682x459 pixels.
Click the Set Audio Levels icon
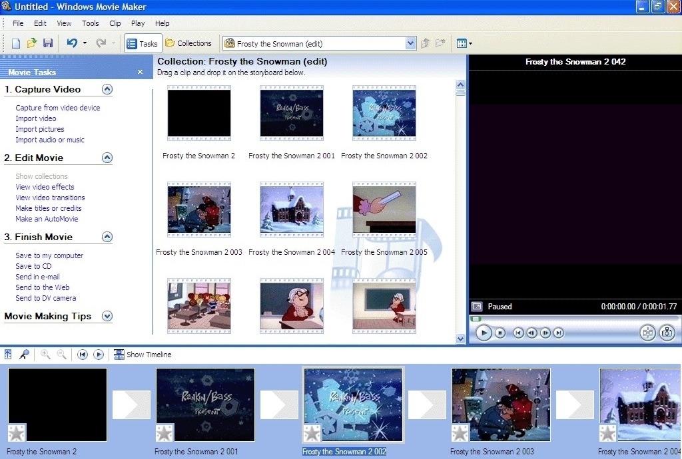pos(8,355)
